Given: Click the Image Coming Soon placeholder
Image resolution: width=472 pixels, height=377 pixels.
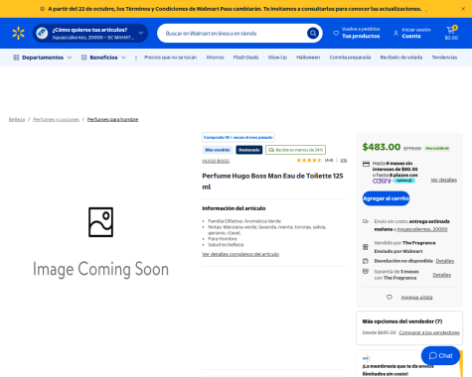Looking at the screenshot, I should (x=100, y=243).
